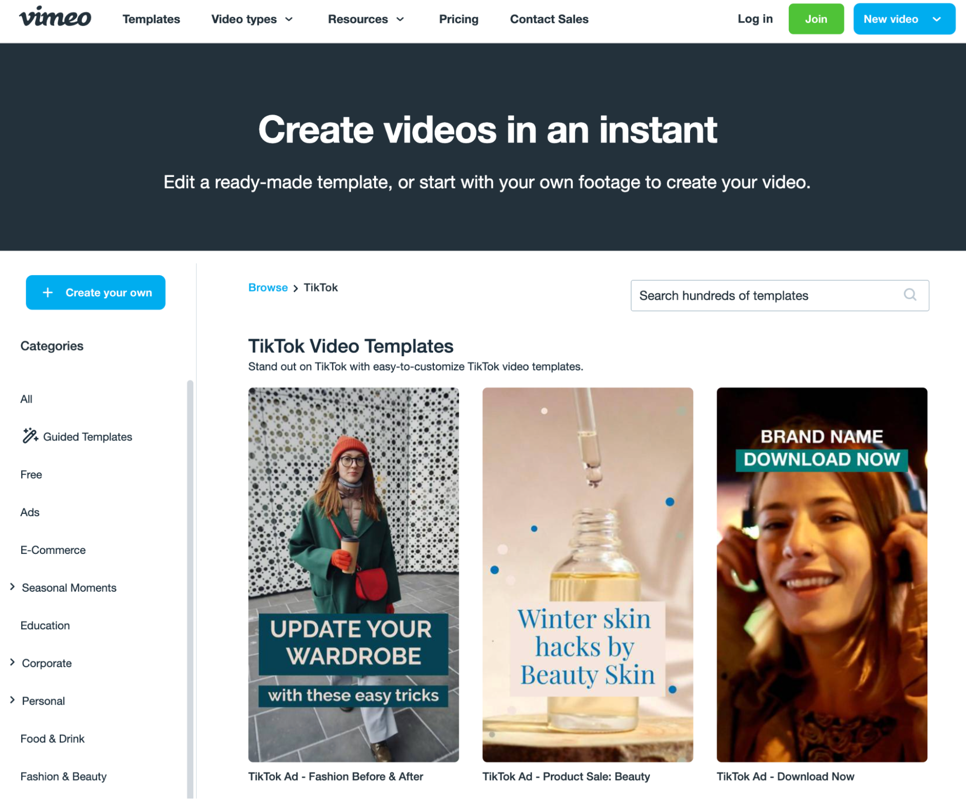The image size is (966, 799).
Task: Click the Guided Templates magic wand icon
Action: (30, 436)
